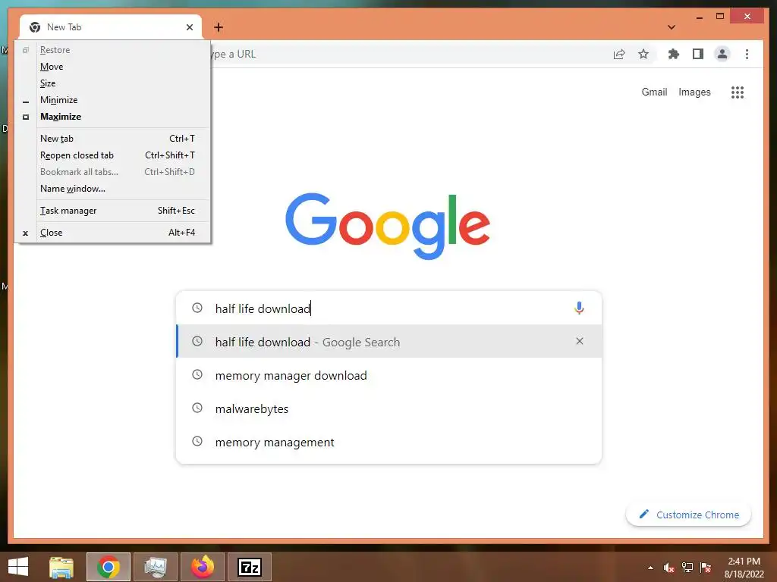Show hidden system tray icons
777x582 pixels.
point(650,568)
